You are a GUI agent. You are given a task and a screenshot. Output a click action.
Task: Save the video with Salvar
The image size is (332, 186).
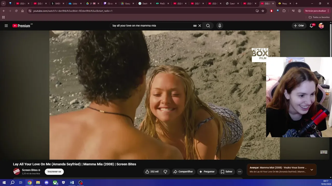(226, 172)
